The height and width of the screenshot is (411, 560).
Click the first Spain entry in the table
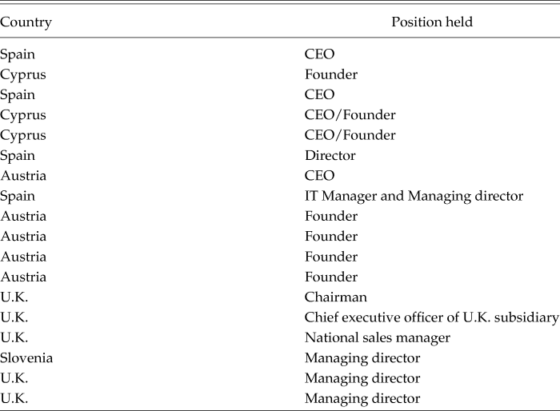pyautogui.click(x=18, y=54)
